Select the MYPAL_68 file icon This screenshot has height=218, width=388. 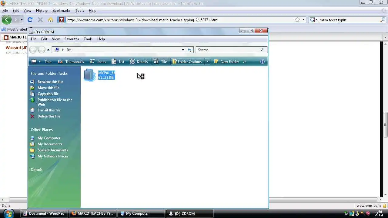tap(90, 75)
